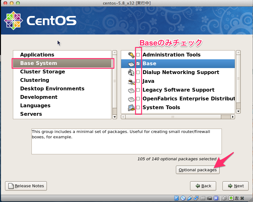Select the Administration Tools row text
The height and width of the screenshot is (202, 253).
point(171,55)
